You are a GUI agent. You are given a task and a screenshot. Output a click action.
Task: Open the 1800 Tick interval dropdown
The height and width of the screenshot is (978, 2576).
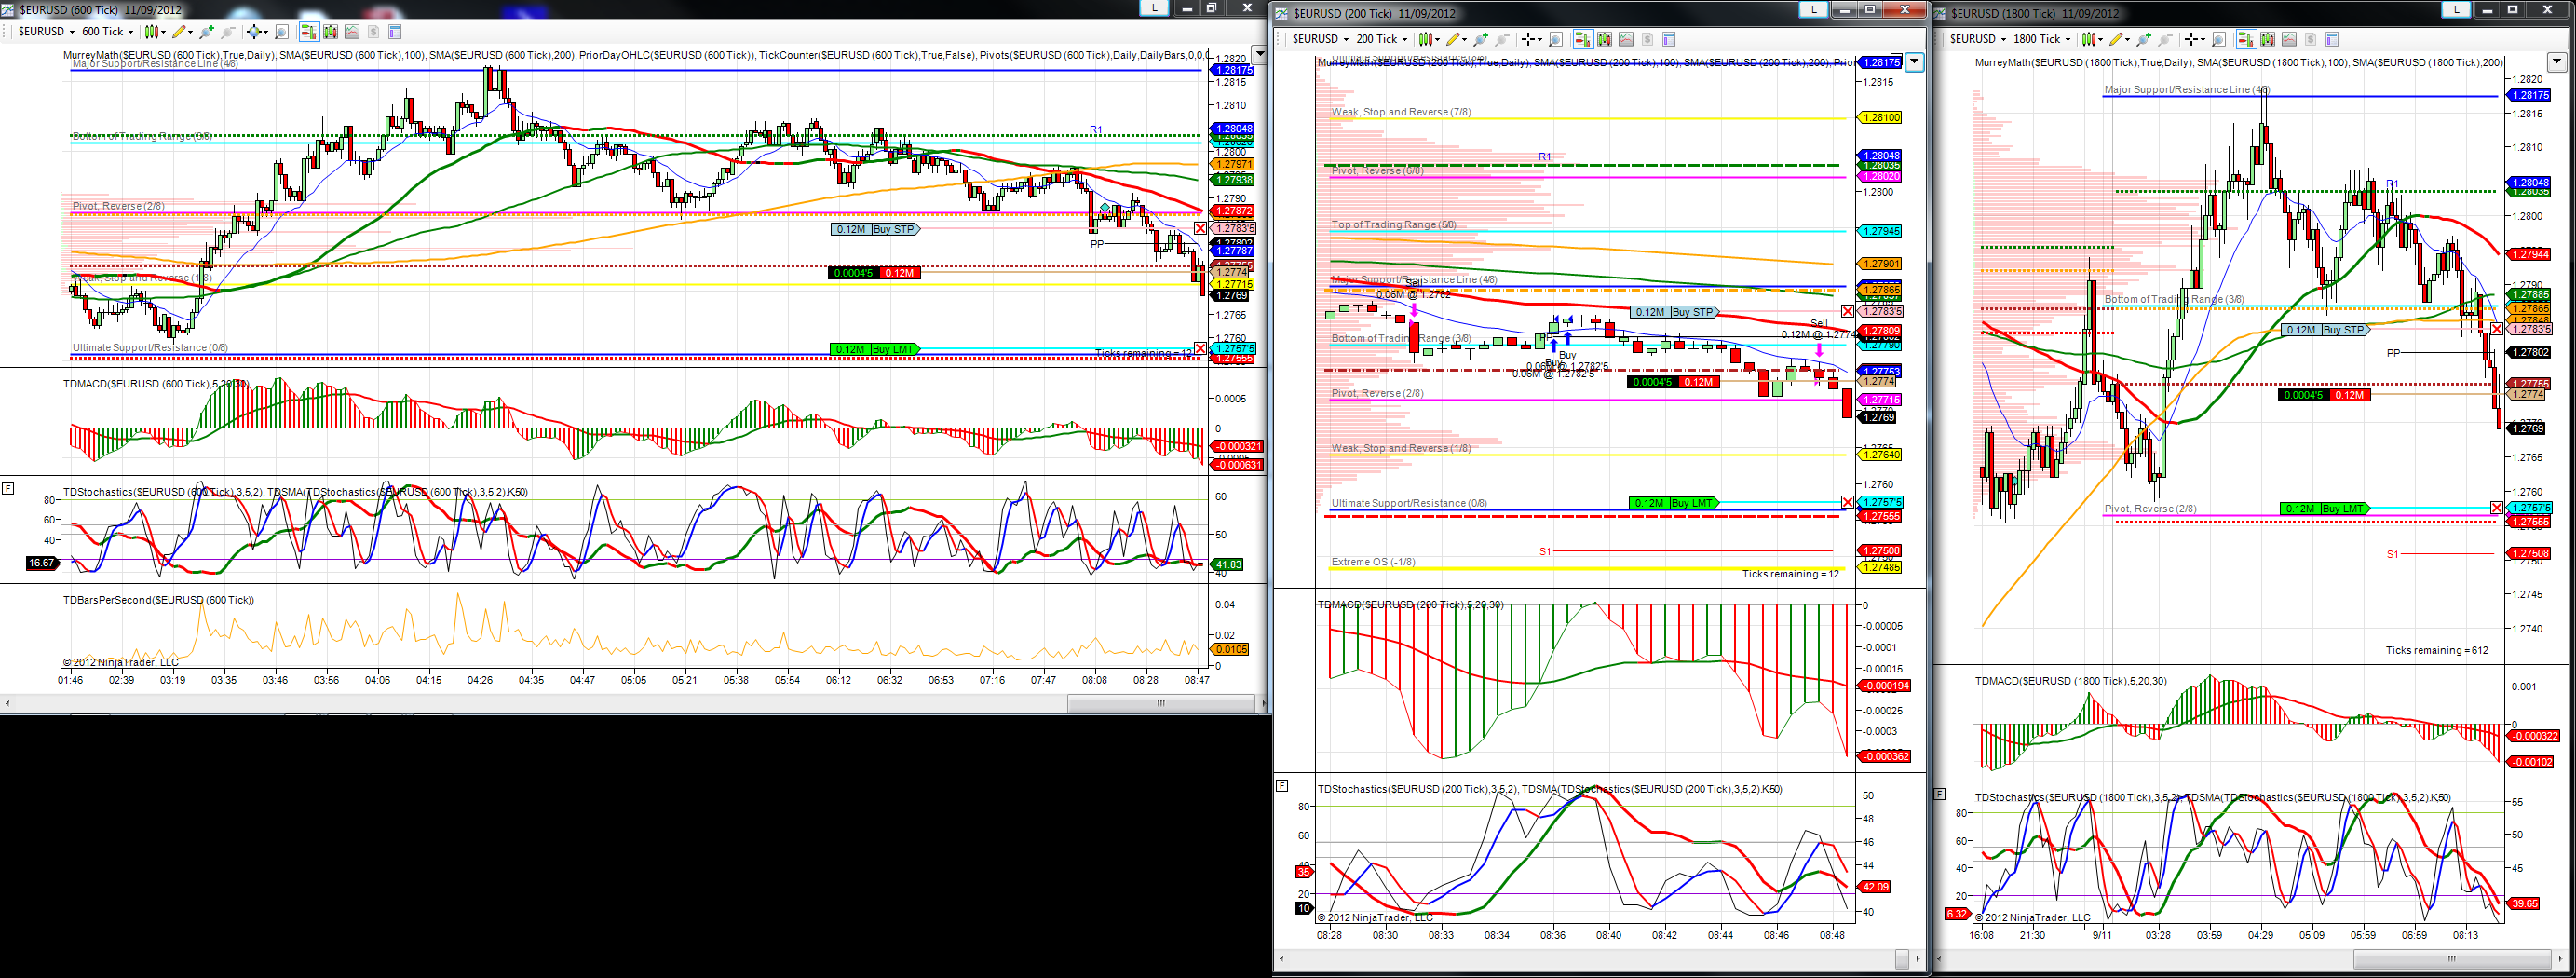2041,39
